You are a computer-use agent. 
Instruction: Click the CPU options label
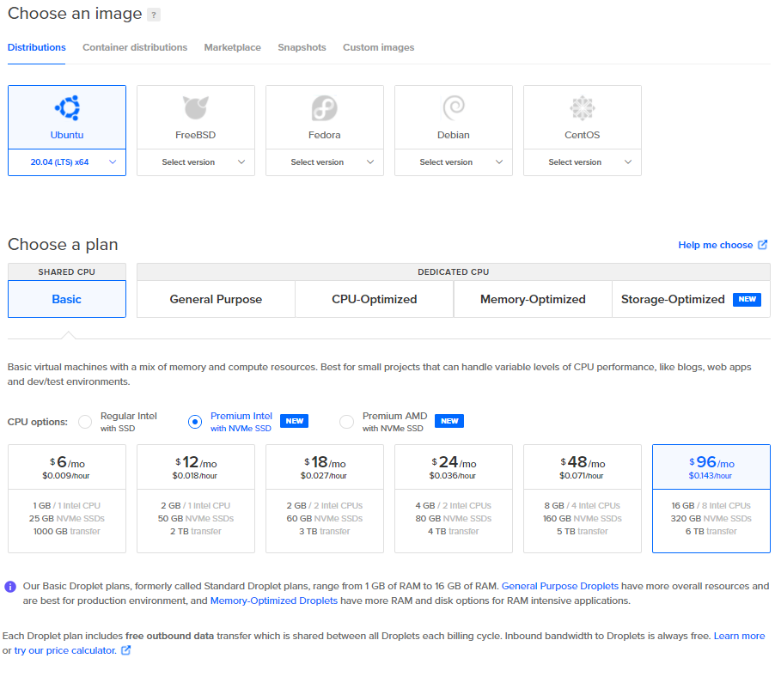click(38, 422)
